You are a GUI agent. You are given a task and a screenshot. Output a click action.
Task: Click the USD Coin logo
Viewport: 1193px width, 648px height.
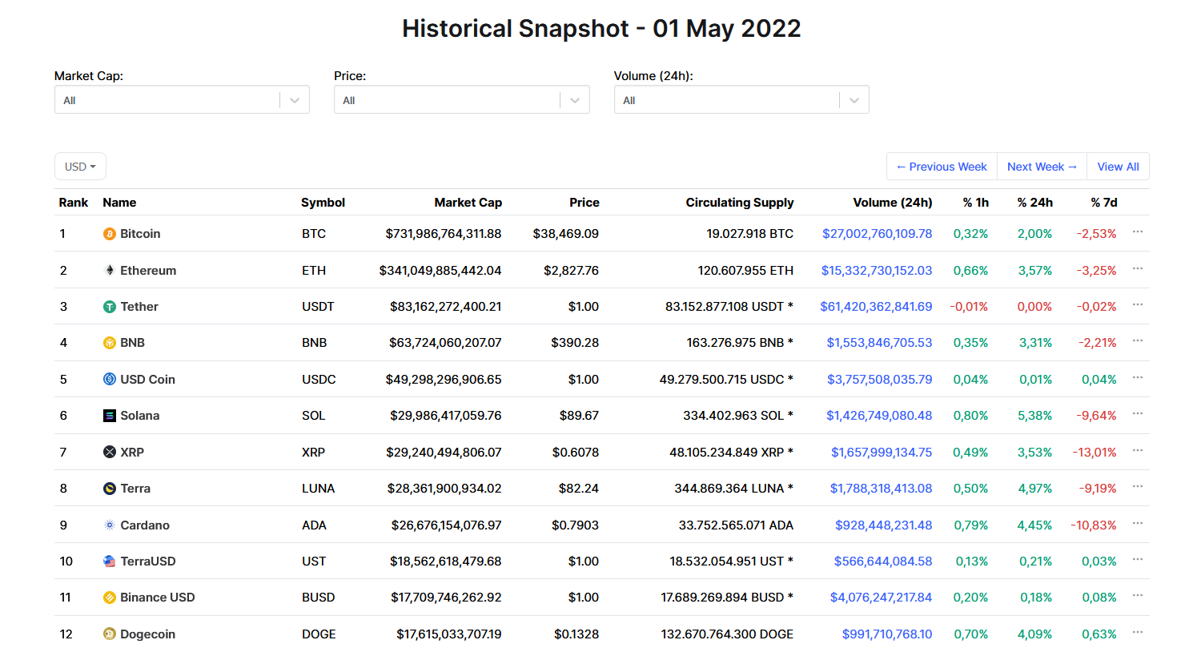[x=110, y=380]
